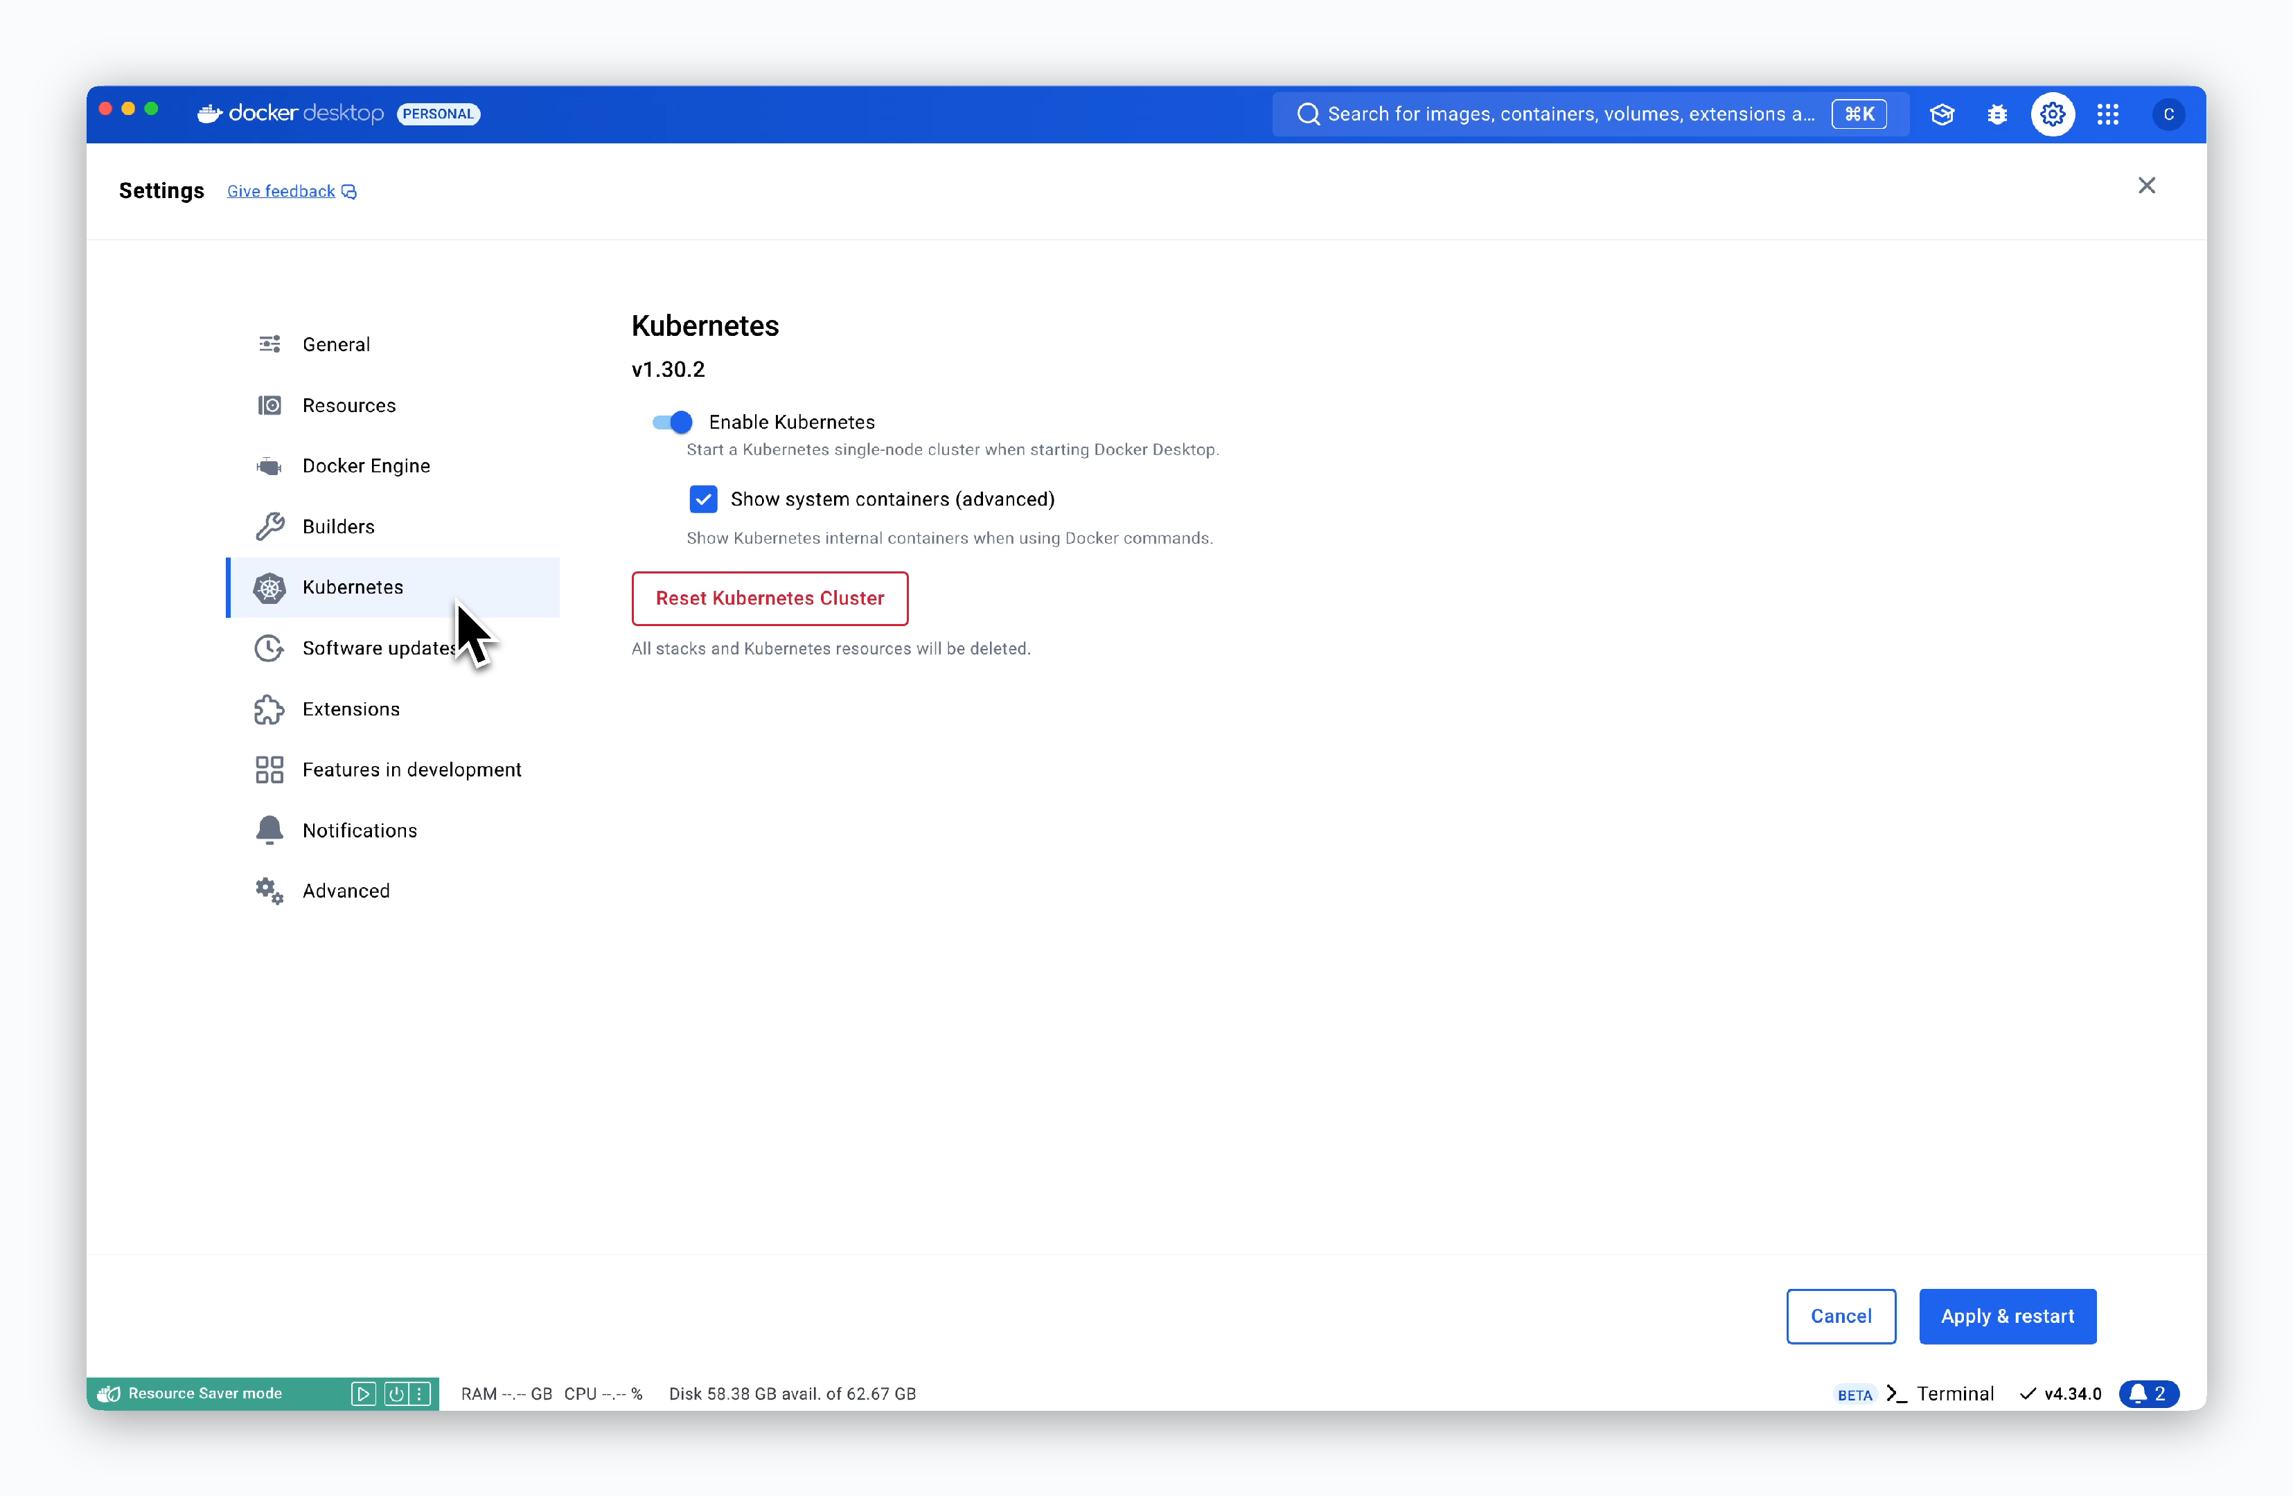Open the Docker Engine settings section
This screenshot has width=2293, height=1496.
[393, 466]
